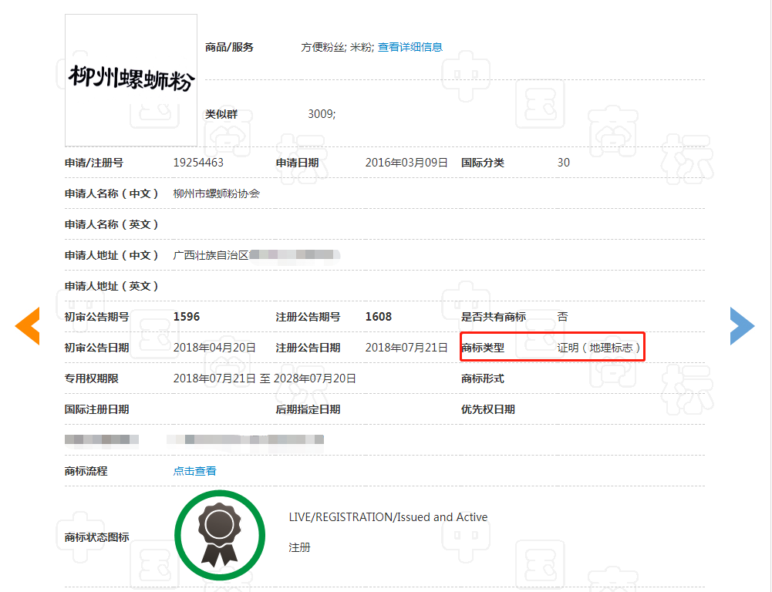The height and width of the screenshot is (592, 772).
Task: Select exclusive right period 2018年07月21日 至 2028年07月20日
Action: [x=265, y=378]
